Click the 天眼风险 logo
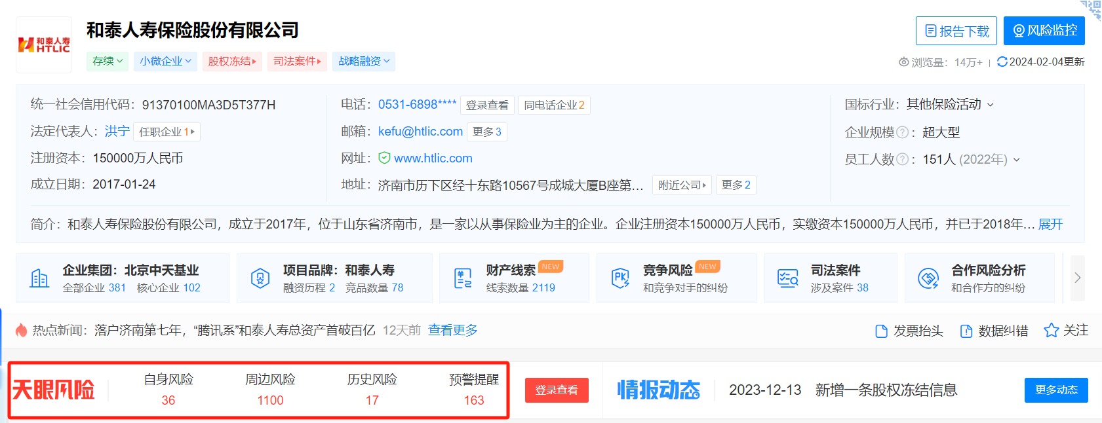The height and width of the screenshot is (423, 1102). pos(54,390)
